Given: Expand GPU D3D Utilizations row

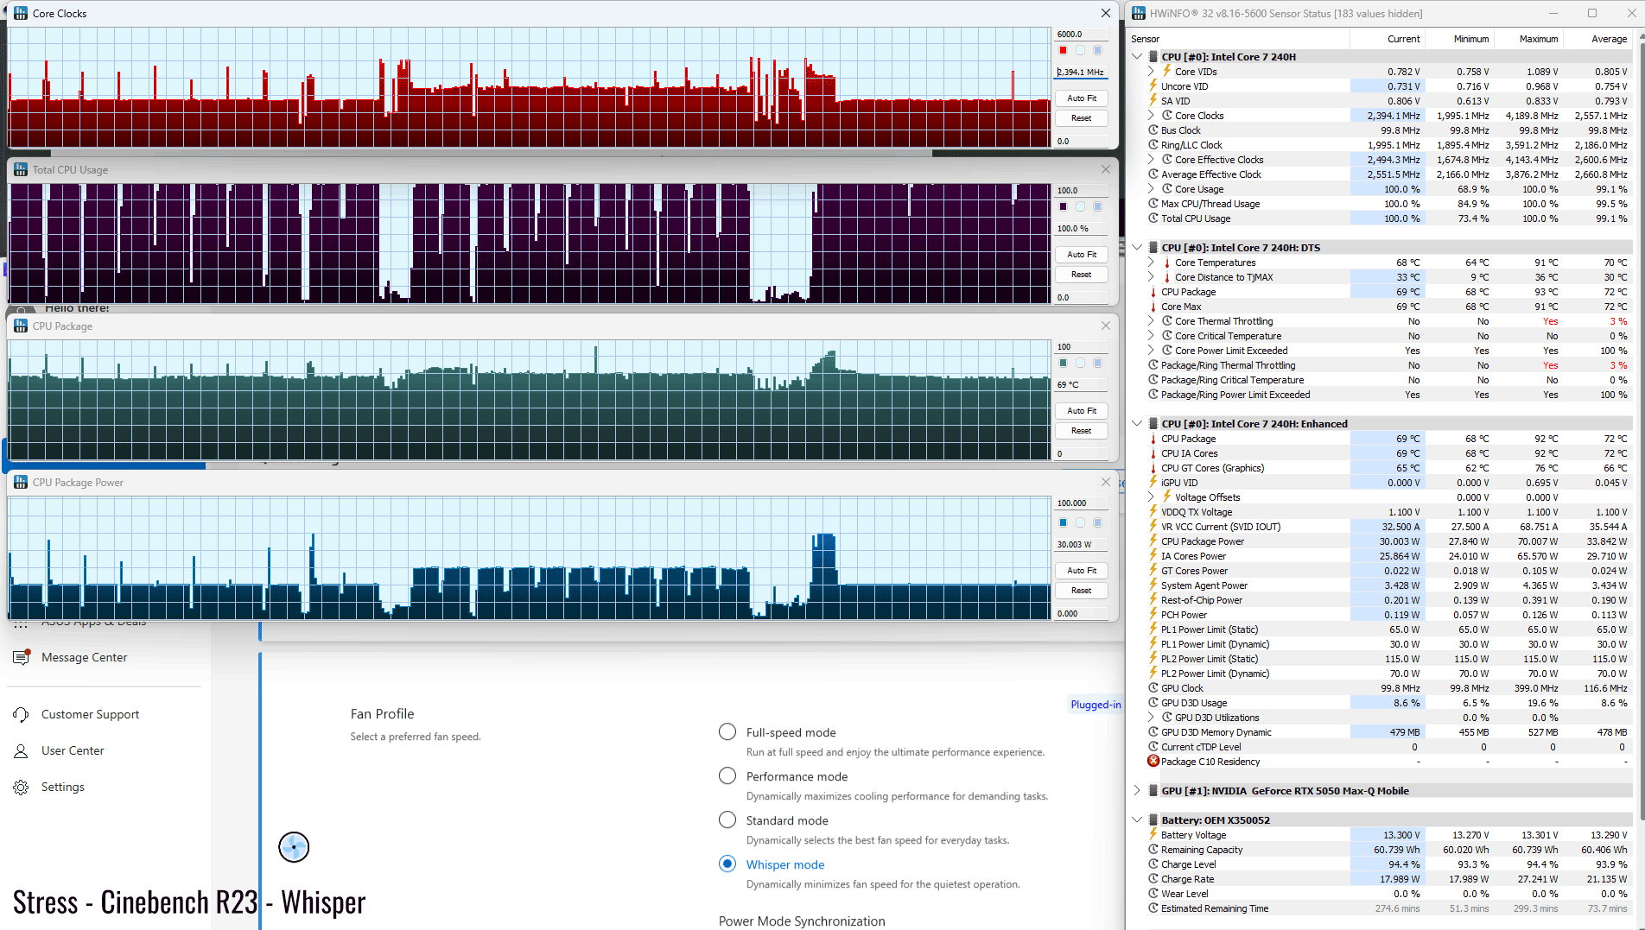Looking at the screenshot, I should click(1151, 718).
